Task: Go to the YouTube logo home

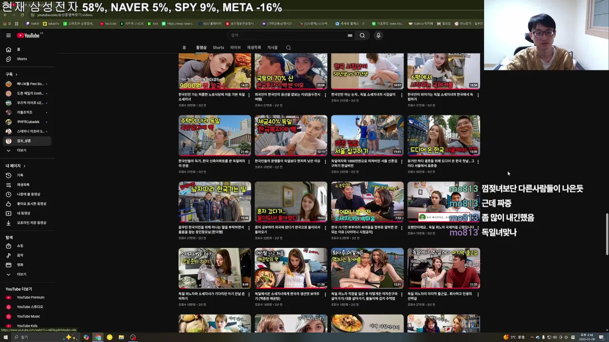Action: pyautogui.click(x=29, y=36)
